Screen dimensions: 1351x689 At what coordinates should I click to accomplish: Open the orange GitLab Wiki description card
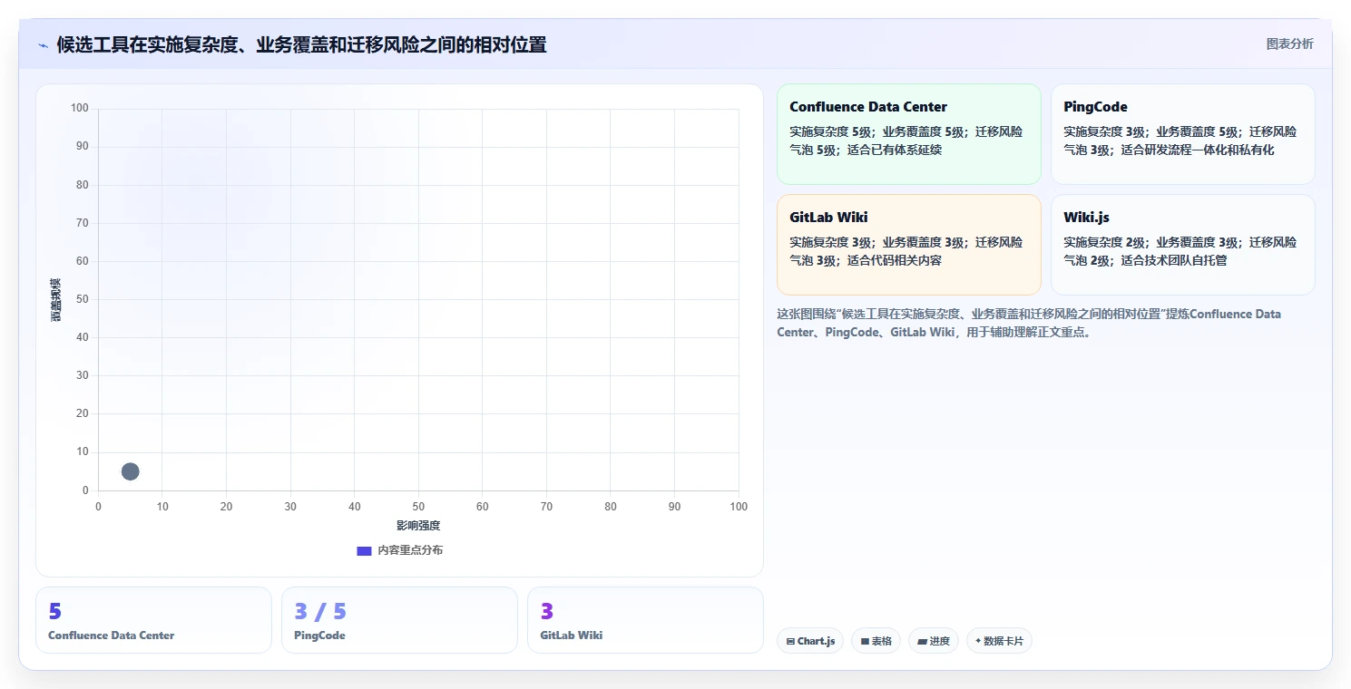[908, 245]
